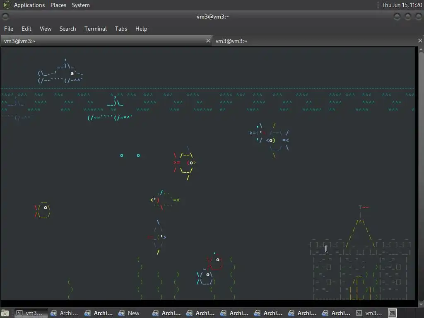The height and width of the screenshot is (318, 424).
Task: Close the inactive vm3@vm3:~ tab
Action: (208, 41)
